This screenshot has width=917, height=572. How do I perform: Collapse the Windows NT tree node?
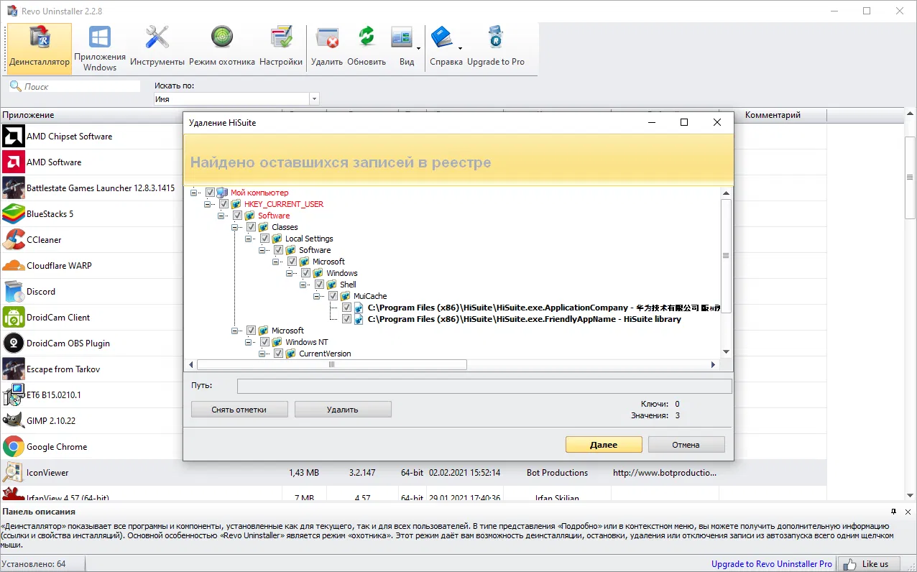[x=249, y=342]
